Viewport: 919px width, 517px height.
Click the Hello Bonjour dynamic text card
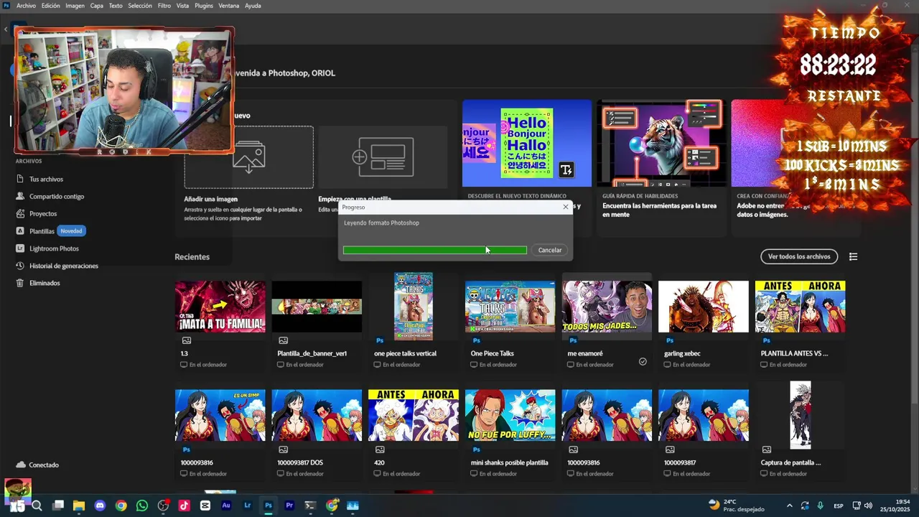point(526,143)
